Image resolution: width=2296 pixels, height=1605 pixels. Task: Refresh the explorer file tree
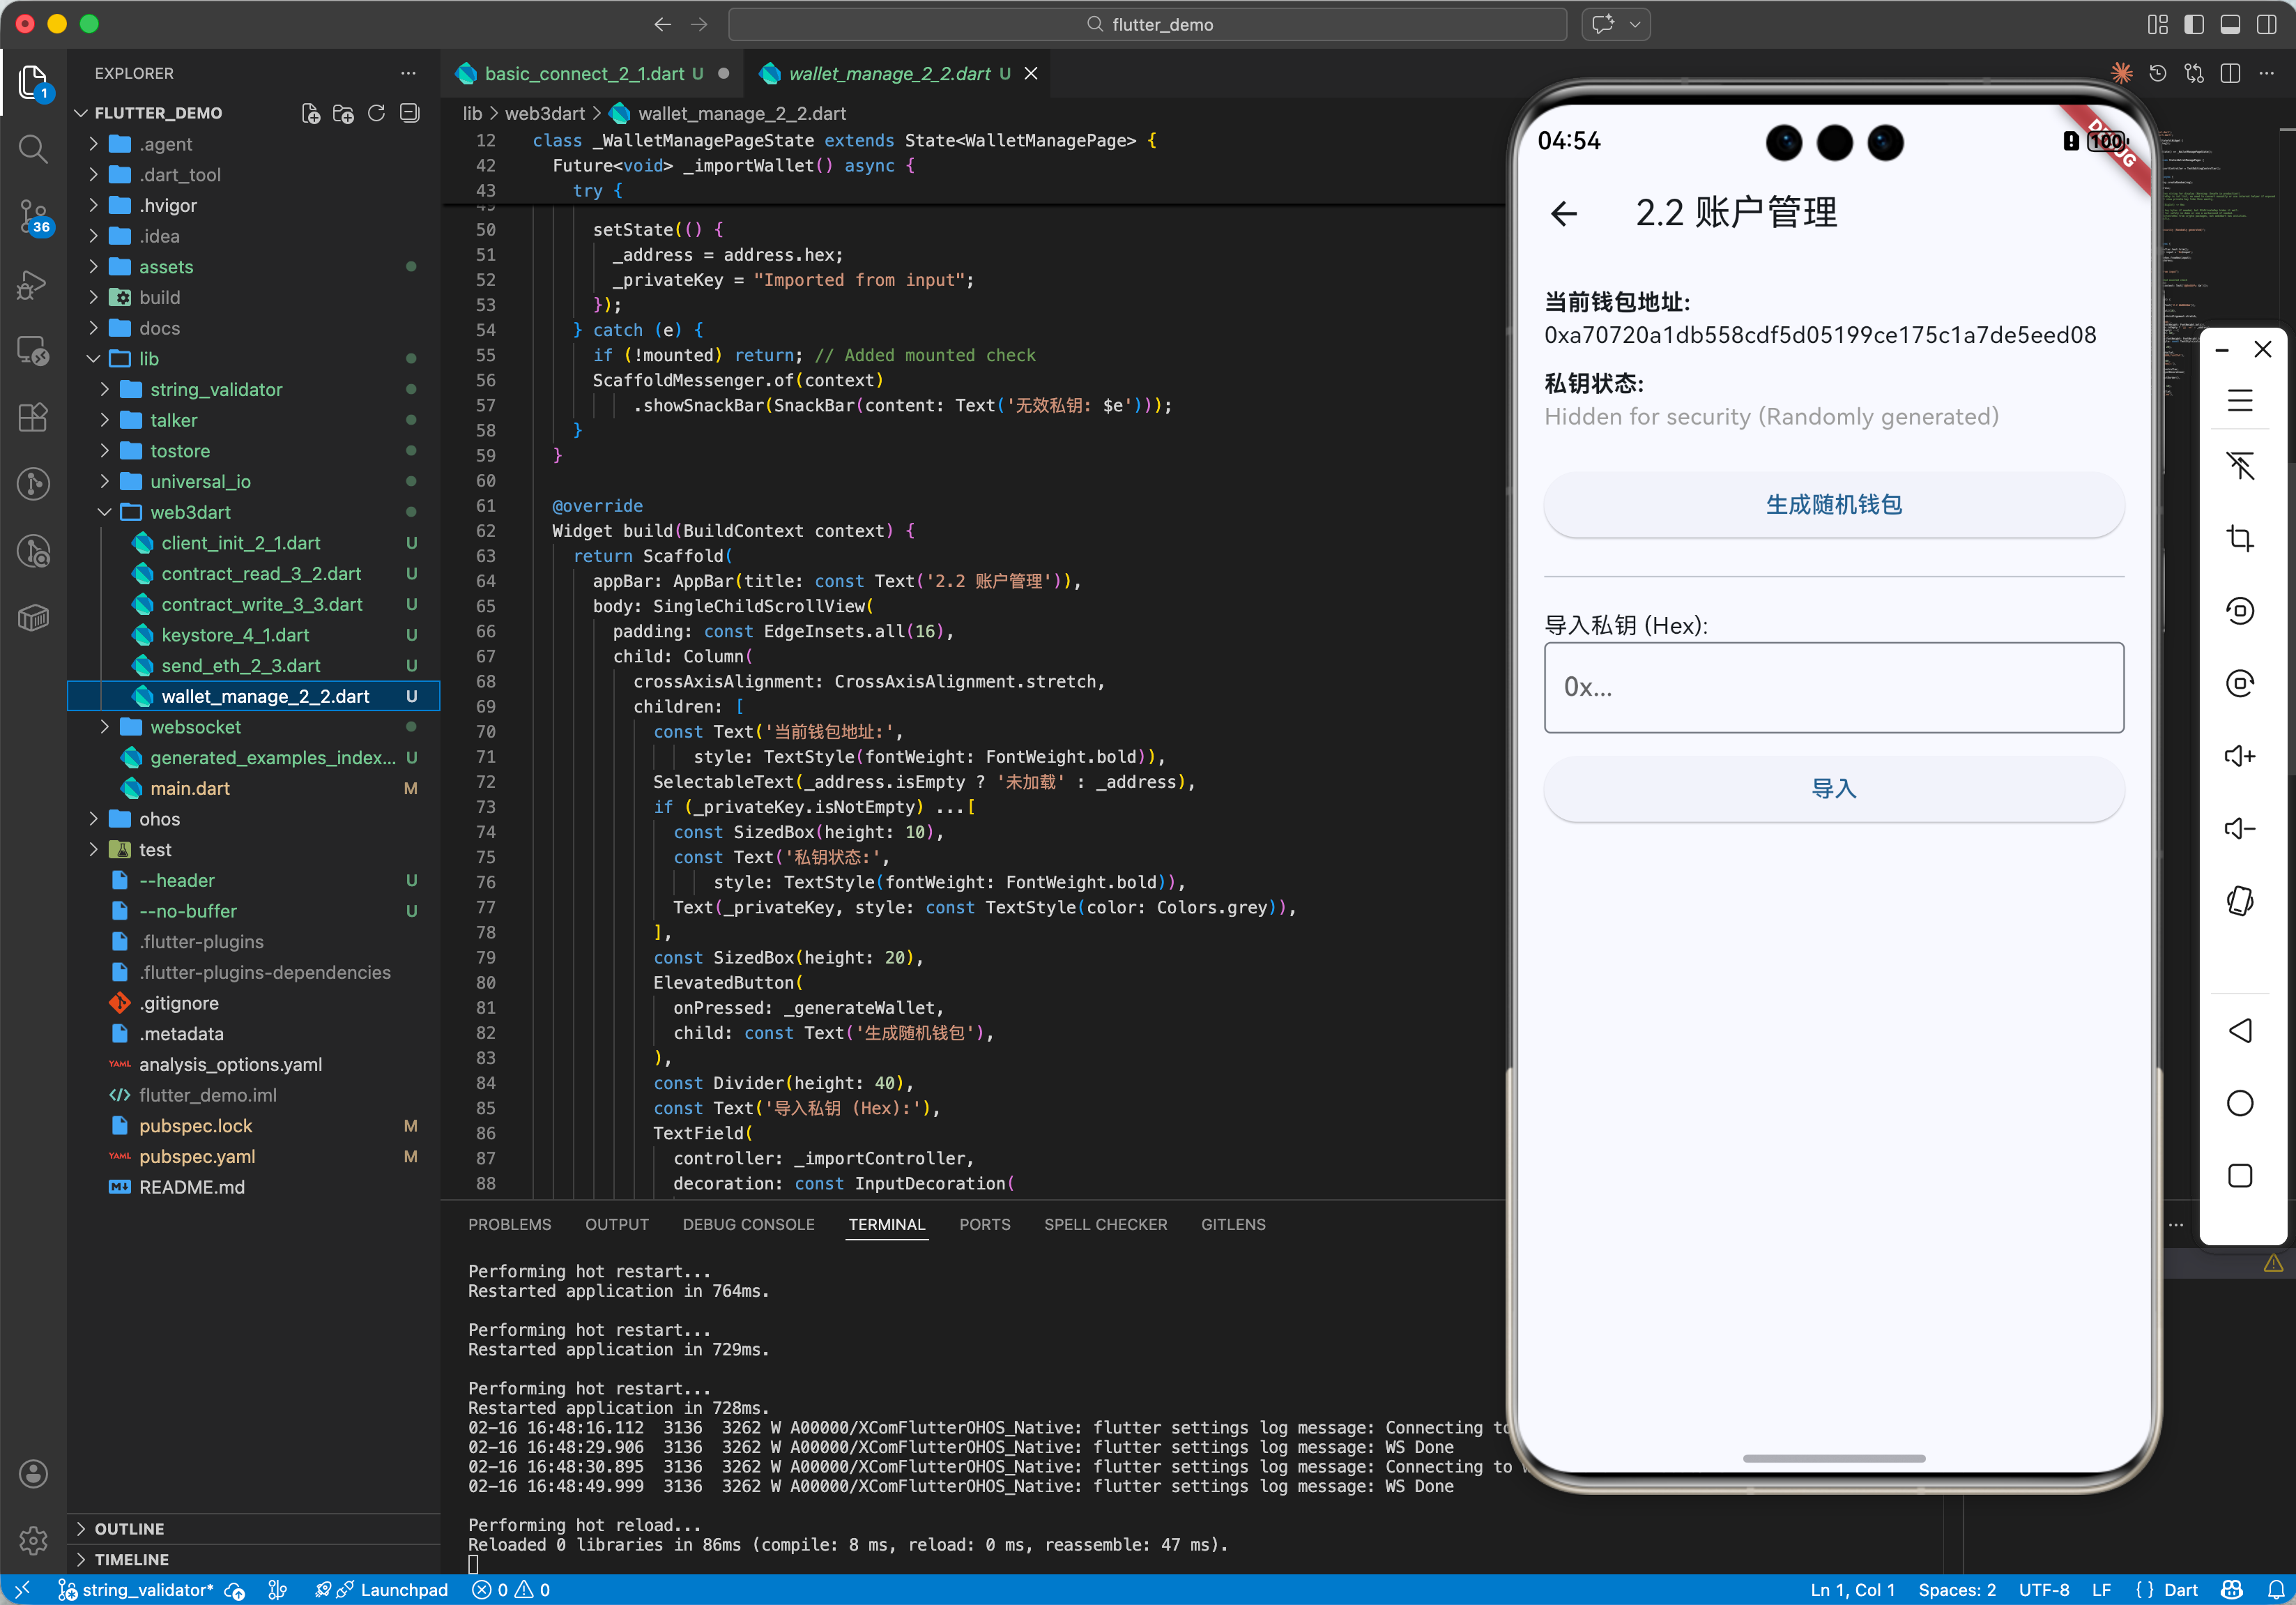pos(376,113)
